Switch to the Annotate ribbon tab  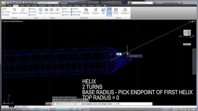[57, 6]
